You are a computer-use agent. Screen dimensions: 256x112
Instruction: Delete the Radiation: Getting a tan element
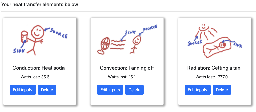222,90
